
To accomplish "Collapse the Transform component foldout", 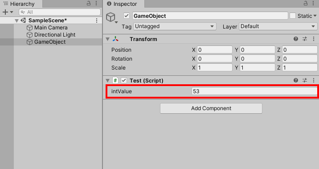I will pyautogui.click(x=108, y=39).
